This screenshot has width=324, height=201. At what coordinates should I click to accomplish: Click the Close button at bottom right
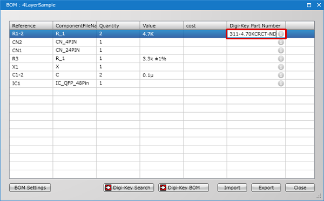300,188
